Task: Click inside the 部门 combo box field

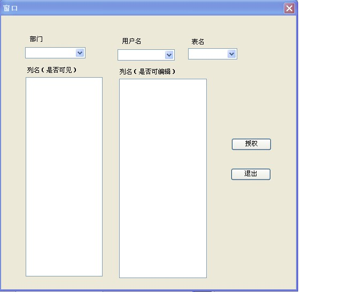Action: coord(50,53)
